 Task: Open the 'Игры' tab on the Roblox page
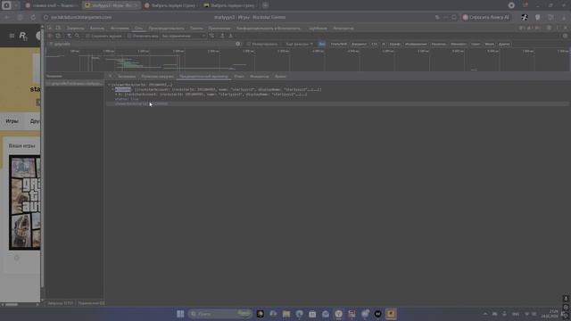[12, 121]
